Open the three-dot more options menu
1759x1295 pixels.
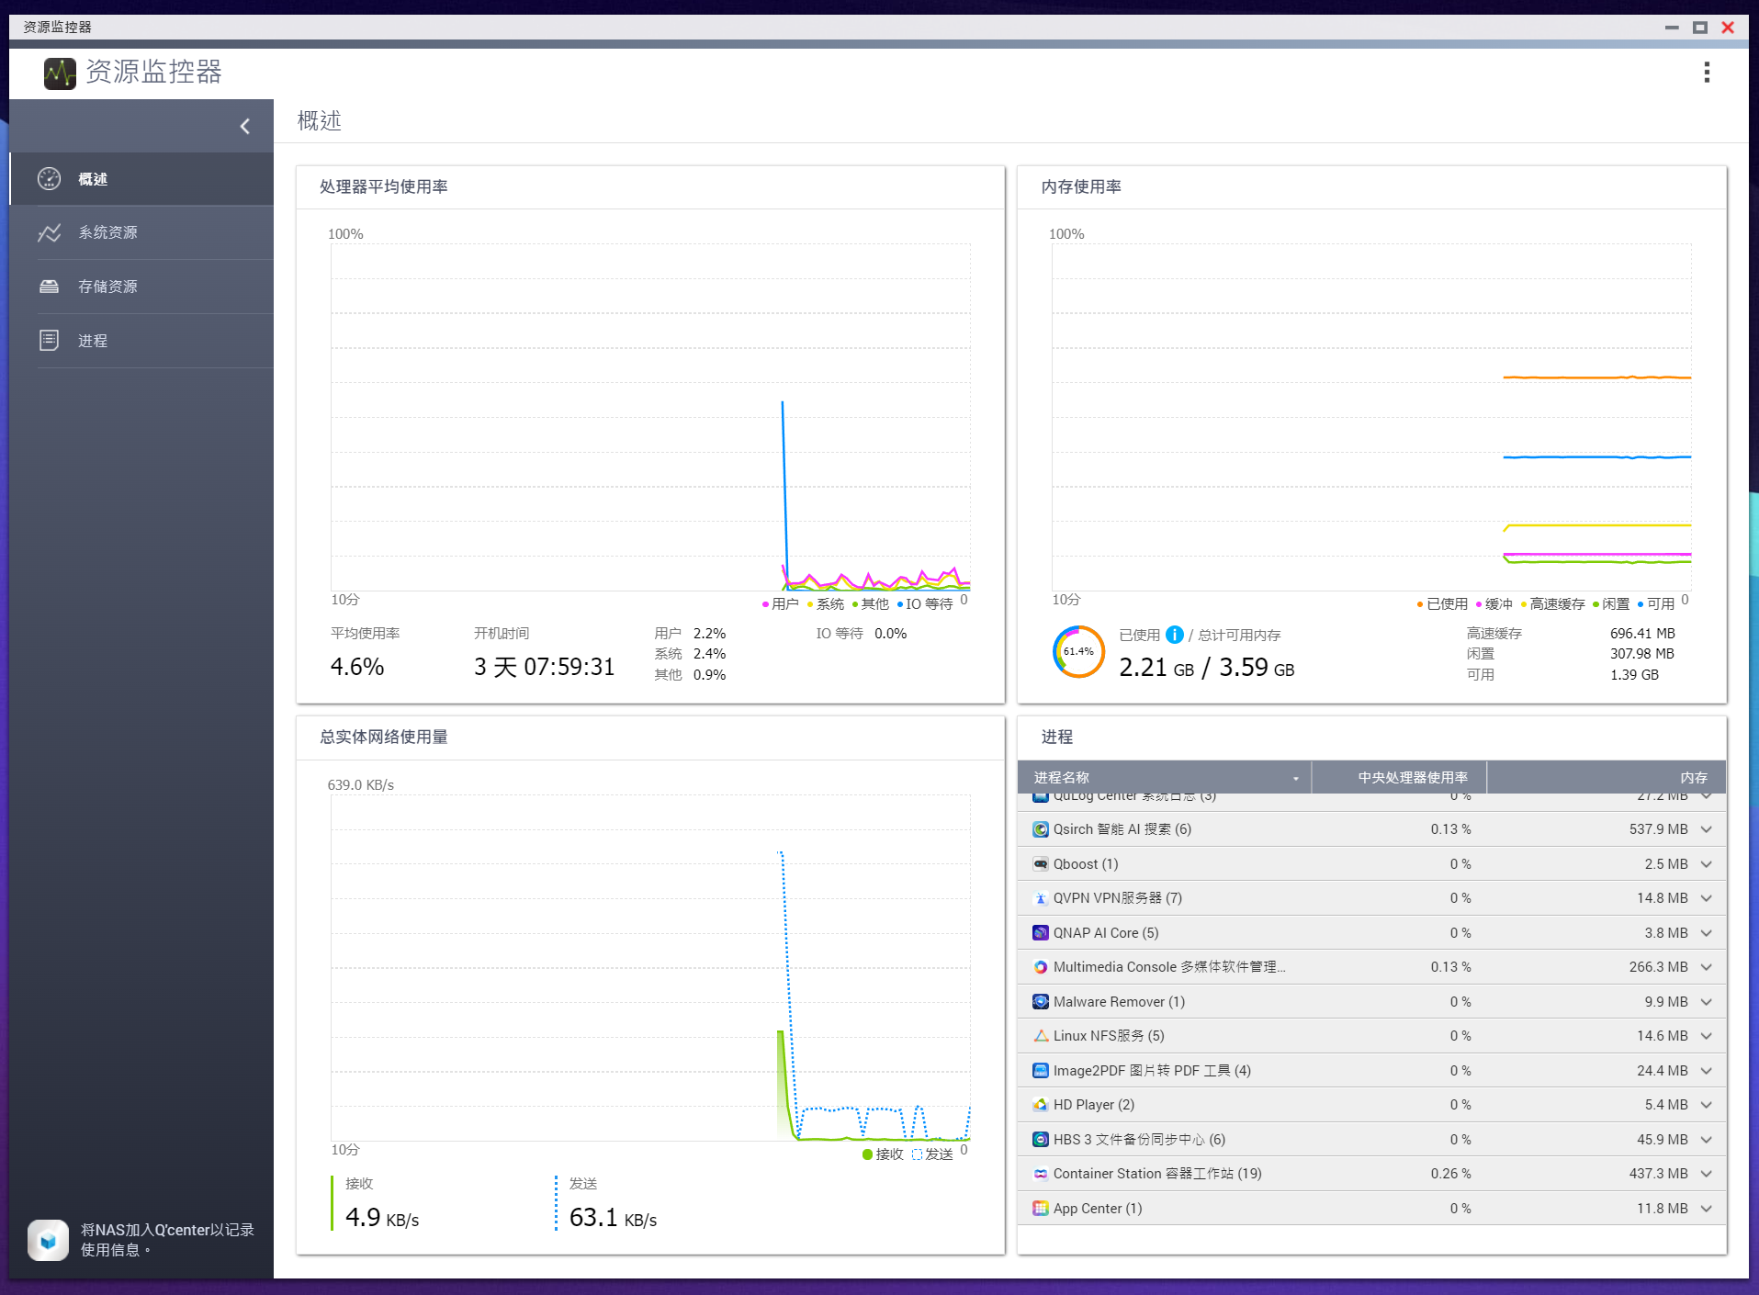click(1707, 73)
